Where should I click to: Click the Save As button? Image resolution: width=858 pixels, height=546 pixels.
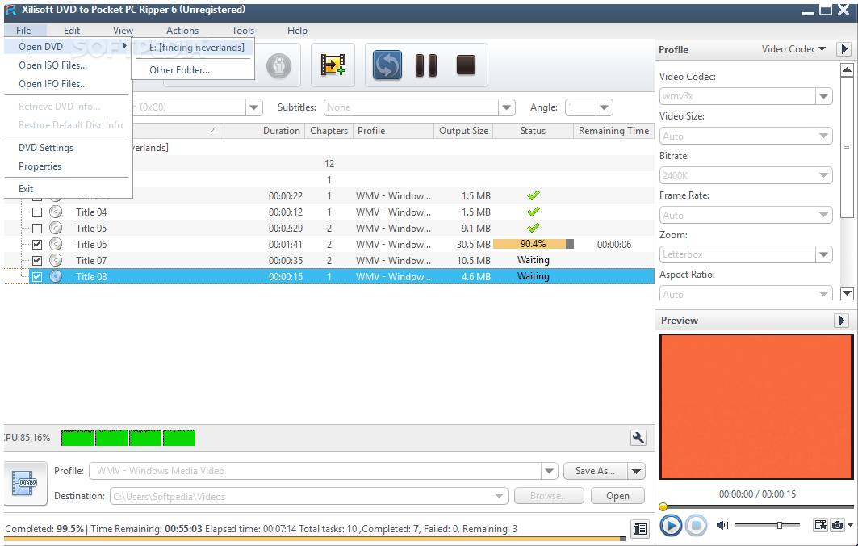[596, 471]
